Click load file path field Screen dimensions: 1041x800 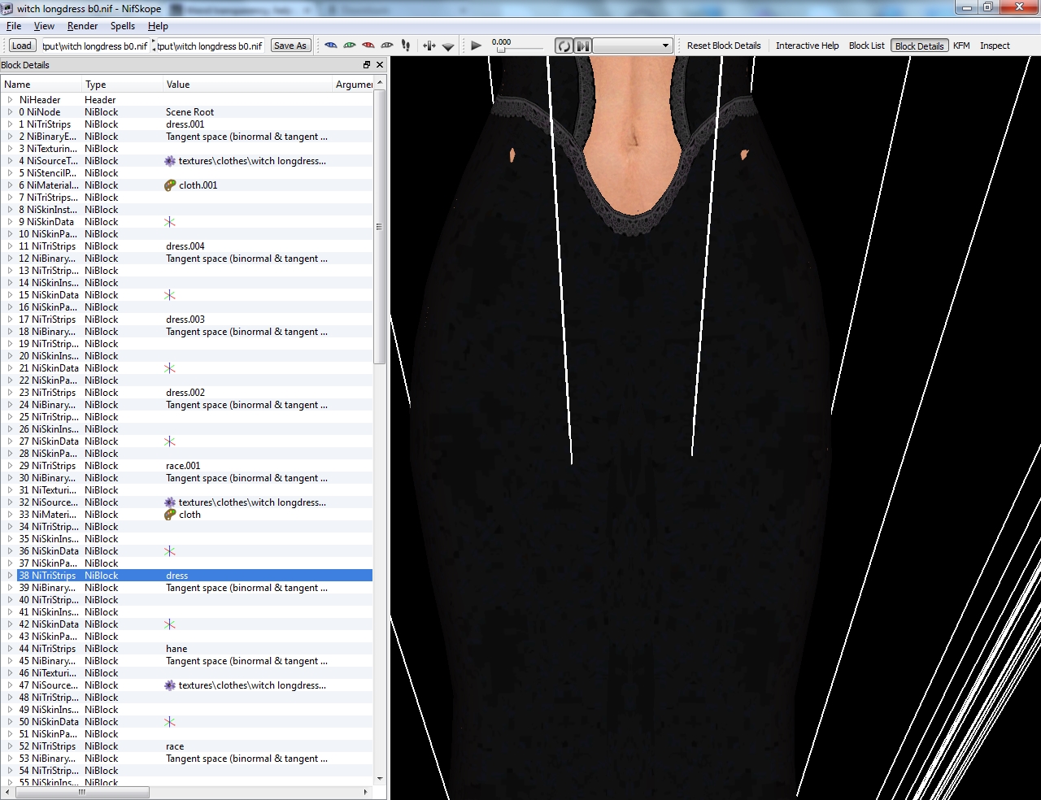[x=94, y=46]
